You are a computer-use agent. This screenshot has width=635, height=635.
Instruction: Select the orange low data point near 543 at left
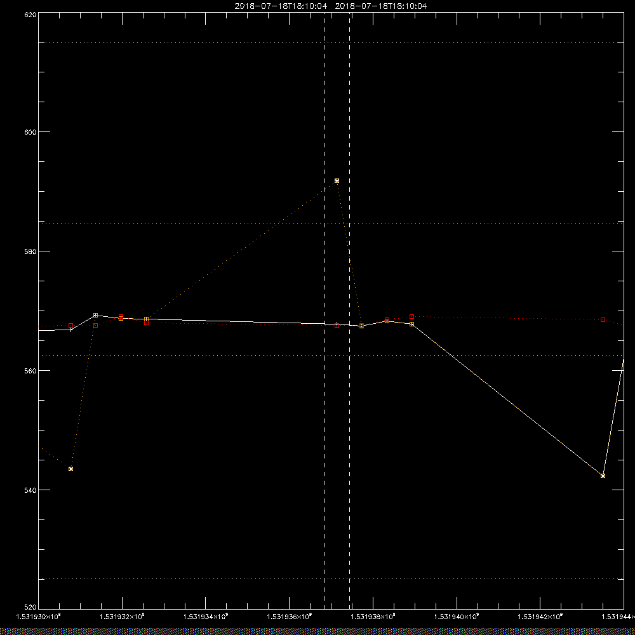tap(71, 469)
